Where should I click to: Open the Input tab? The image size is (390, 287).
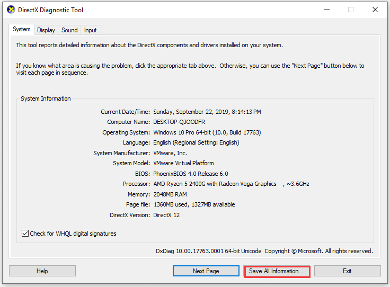pos(90,30)
